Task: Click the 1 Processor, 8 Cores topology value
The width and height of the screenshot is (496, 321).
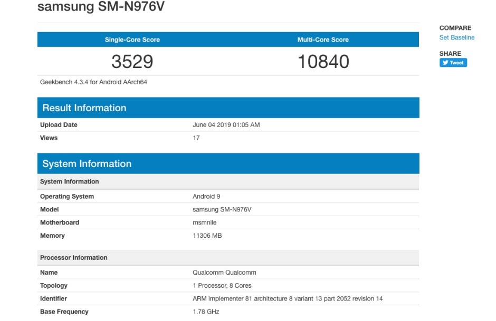Action: pos(222,286)
